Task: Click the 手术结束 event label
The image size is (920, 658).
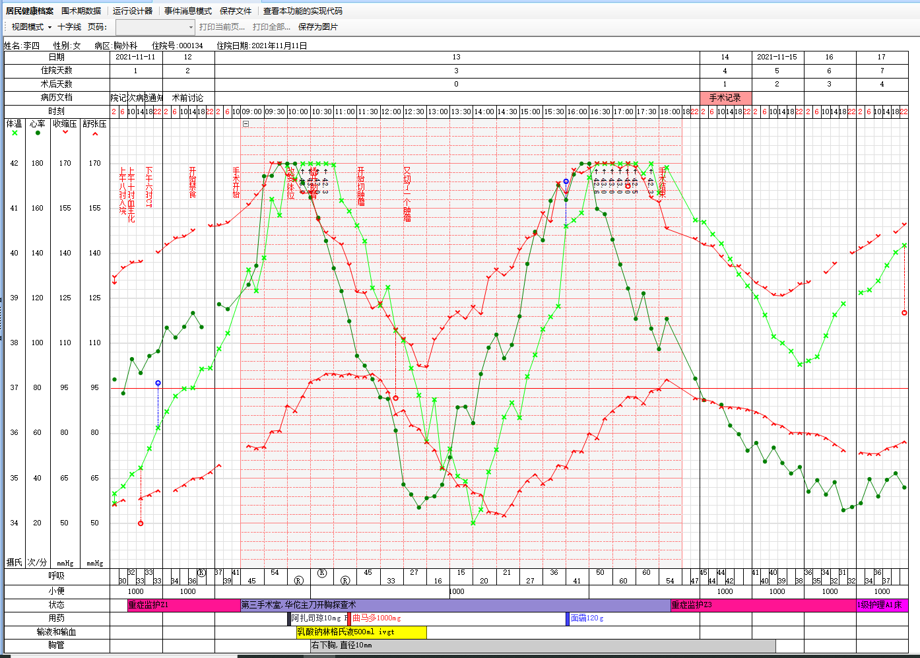Action: pos(662,182)
